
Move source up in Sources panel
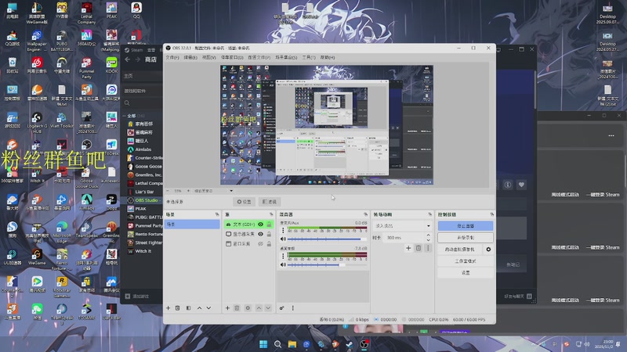[259, 308]
